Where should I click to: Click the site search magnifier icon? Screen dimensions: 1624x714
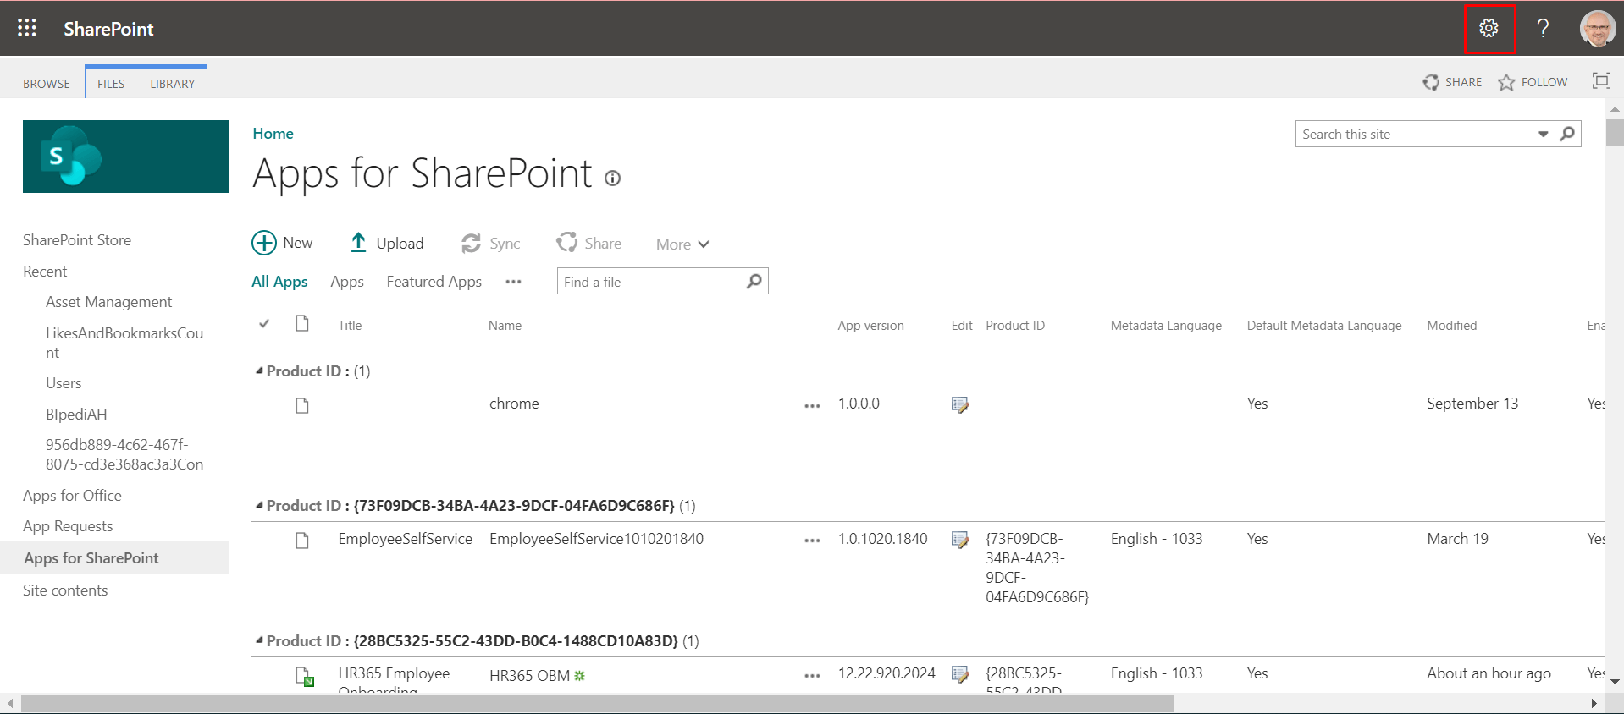pos(1567,134)
